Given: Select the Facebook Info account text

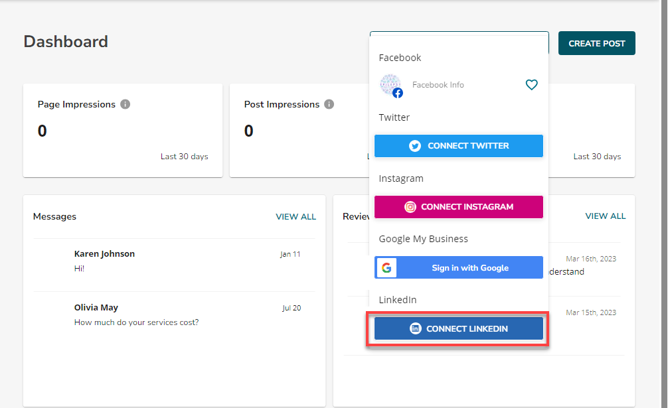Looking at the screenshot, I should 438,85.
